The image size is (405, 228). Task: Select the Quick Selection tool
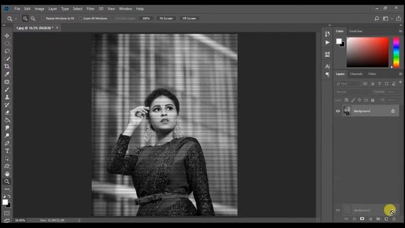click(7, 59)
